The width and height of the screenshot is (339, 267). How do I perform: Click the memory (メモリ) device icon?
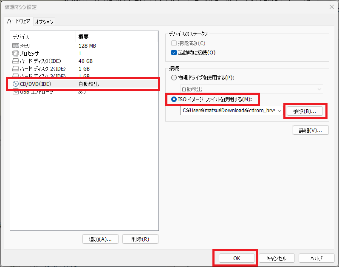[x=16, y=45]
